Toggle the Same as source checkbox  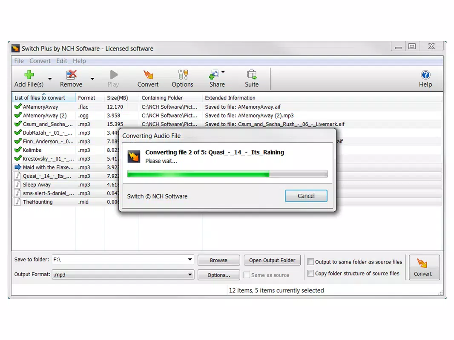pos(247,275)
